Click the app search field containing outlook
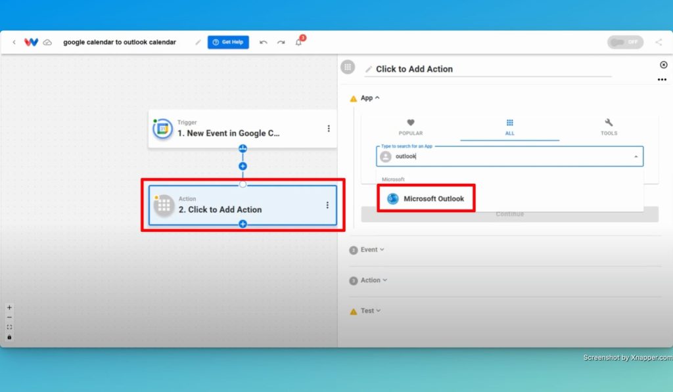 pos(509,156)
